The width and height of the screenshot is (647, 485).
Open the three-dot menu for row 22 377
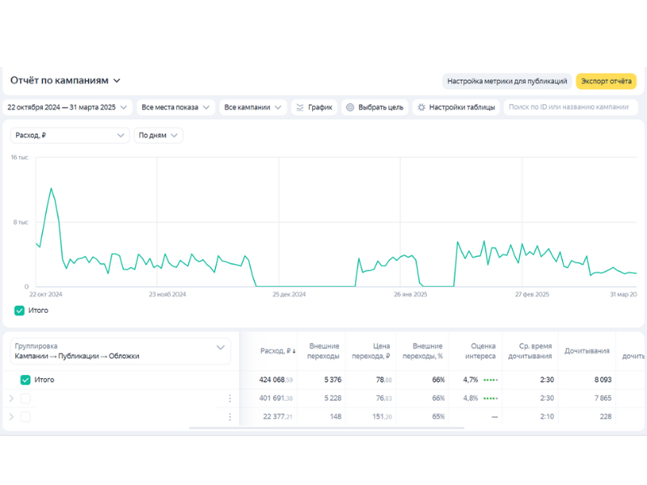[x=230, y=417]
